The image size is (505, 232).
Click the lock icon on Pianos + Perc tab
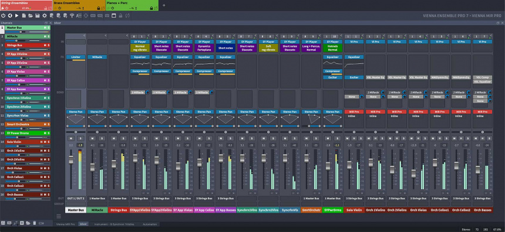click(x=151, y=8)
